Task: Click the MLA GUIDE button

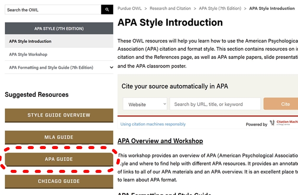Action: [59, 137]
